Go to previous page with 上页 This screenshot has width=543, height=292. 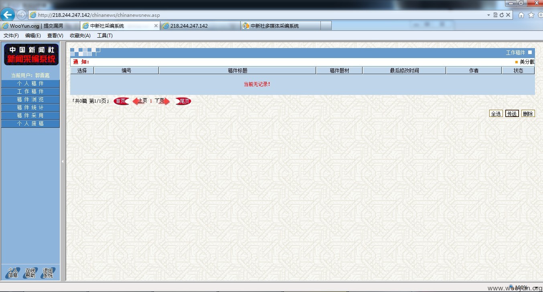140,101
